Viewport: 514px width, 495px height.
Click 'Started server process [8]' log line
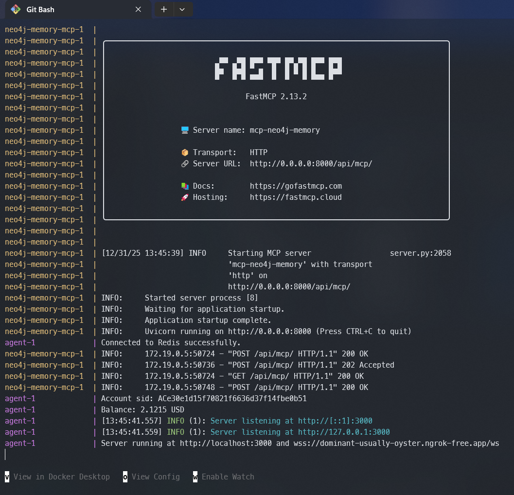179,298
